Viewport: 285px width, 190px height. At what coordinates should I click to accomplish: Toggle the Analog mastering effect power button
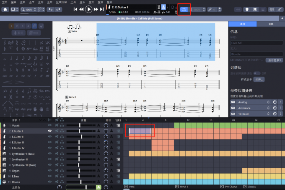[275, 102]
